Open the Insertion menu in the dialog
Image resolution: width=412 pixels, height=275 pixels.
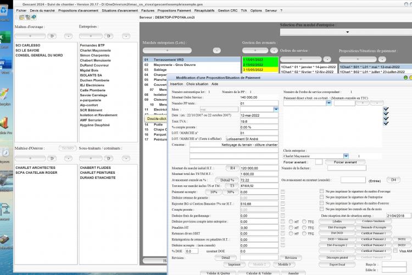tap(176, 84)
